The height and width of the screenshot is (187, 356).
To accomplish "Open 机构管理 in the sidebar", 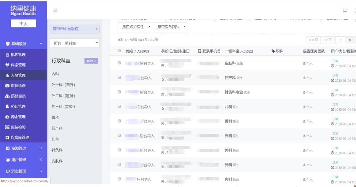I will 18,55.
